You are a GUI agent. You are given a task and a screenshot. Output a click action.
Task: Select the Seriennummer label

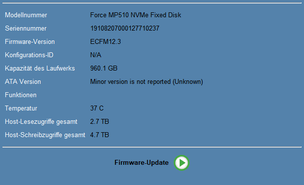(x=26, y=29)
